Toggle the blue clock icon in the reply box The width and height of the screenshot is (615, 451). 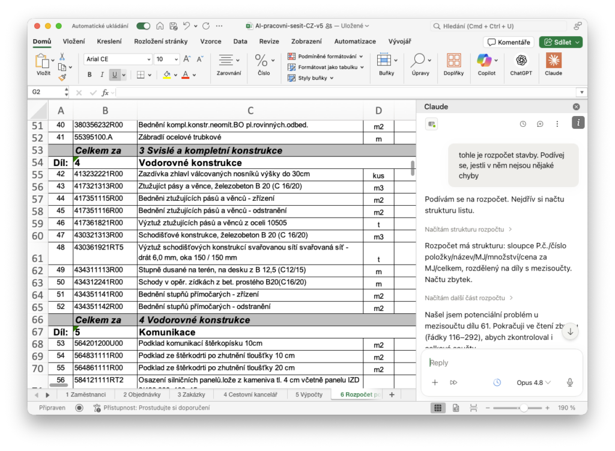(497, 382)
